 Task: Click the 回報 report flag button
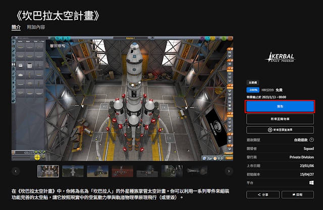[x=298, y=194]
